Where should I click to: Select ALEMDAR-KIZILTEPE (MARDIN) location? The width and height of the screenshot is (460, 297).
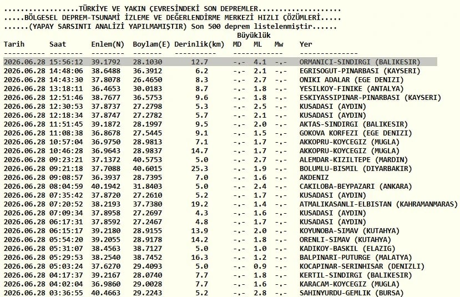coord(353,160)
